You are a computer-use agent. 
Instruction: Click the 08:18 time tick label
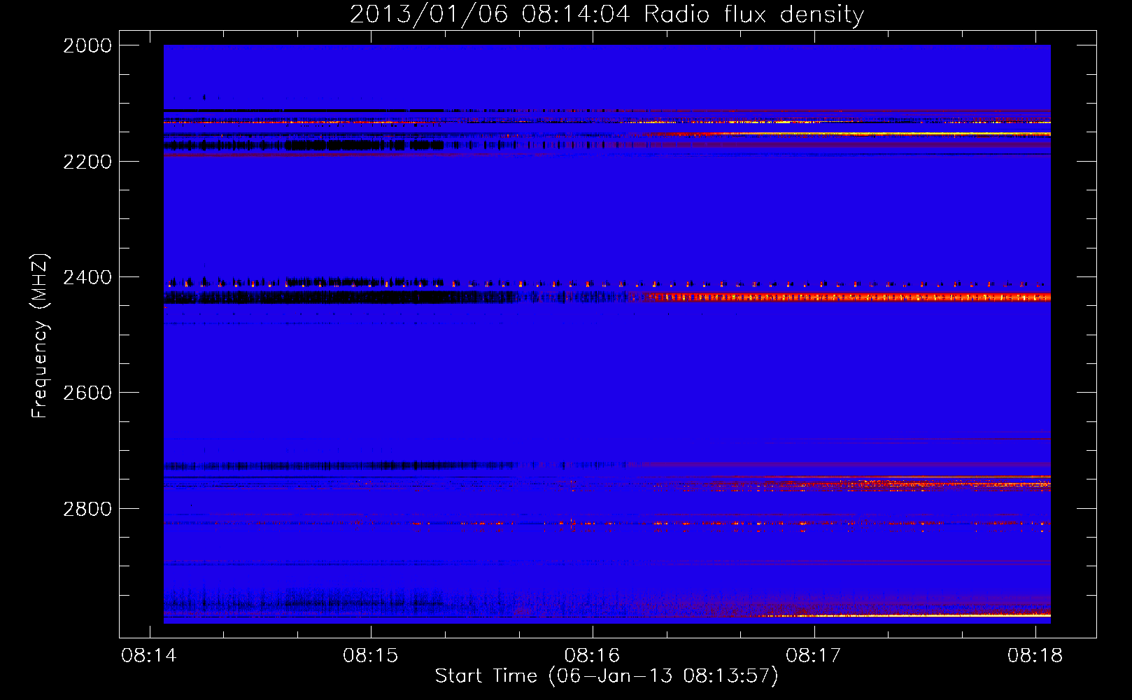pos(1035,656)
